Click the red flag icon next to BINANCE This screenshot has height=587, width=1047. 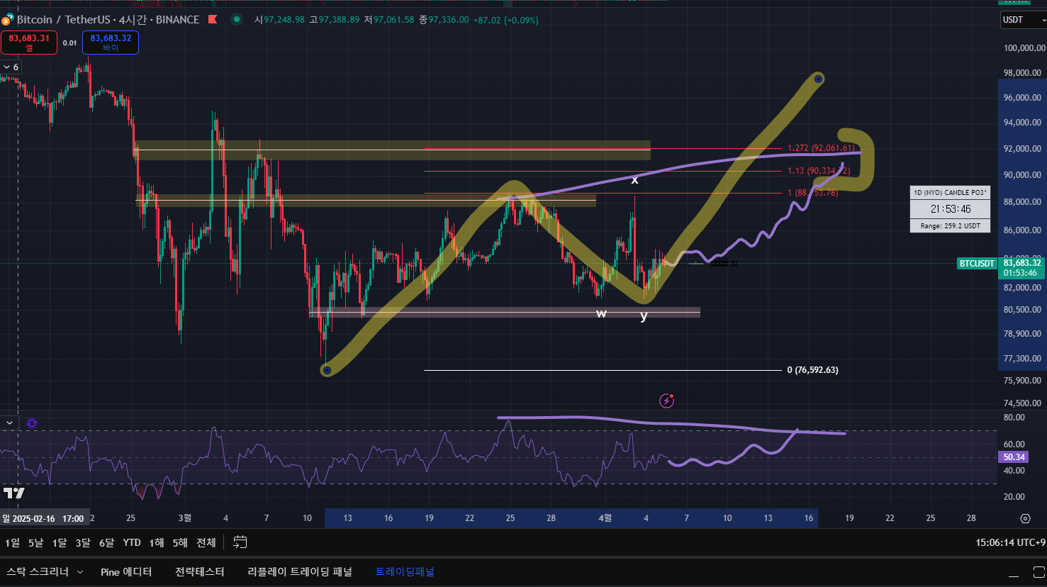click(x=213, y=20)
